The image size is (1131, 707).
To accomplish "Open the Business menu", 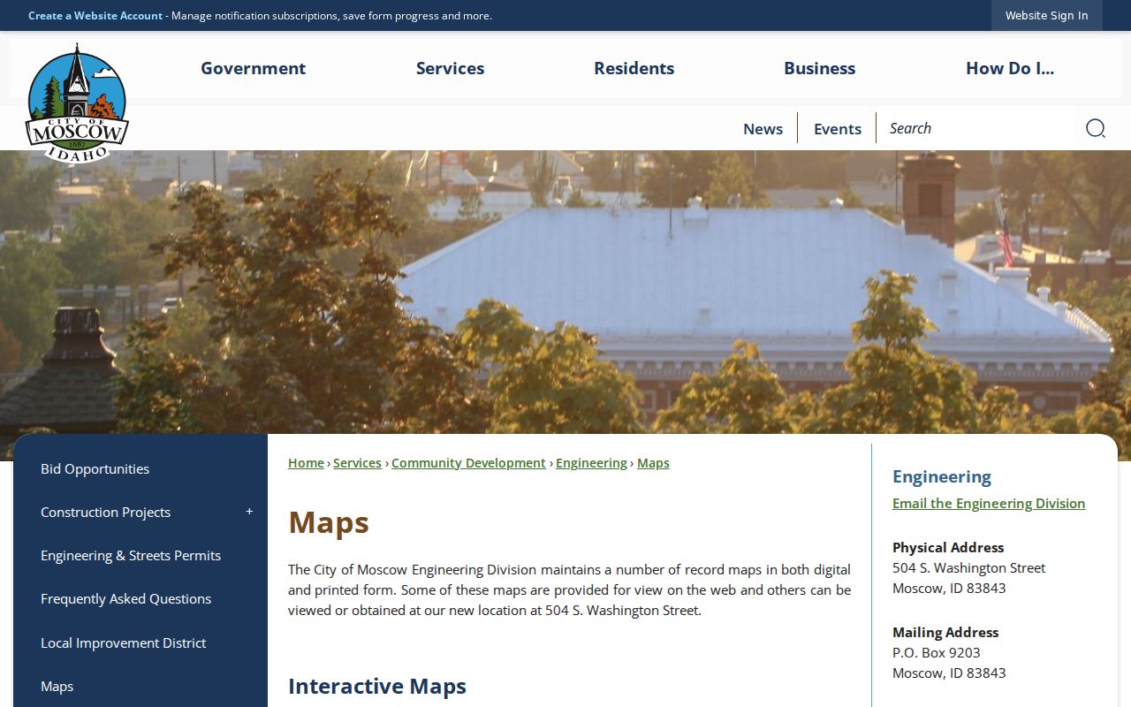I will [819, 68].
